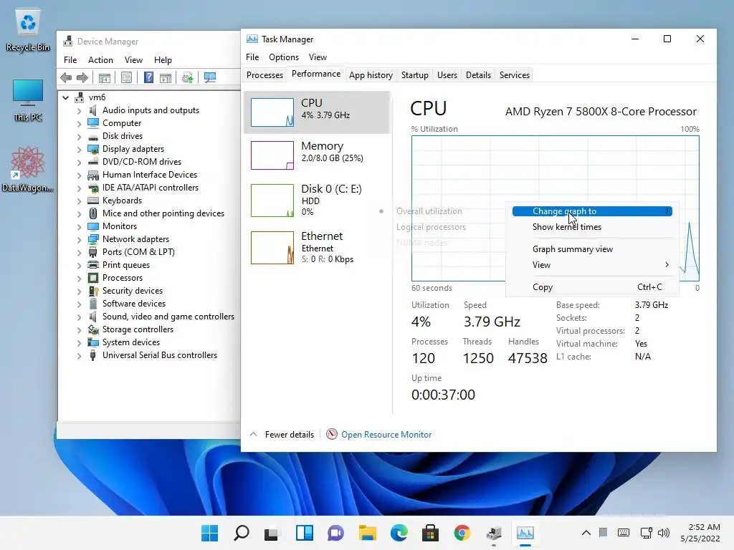Open taskbar Search magnifier

tap(242, 533)
